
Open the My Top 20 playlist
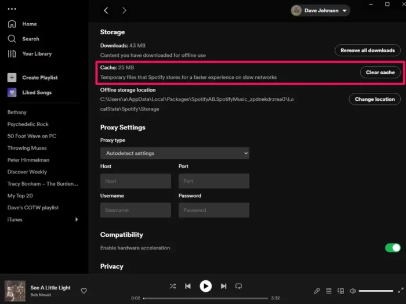(20, 196)
